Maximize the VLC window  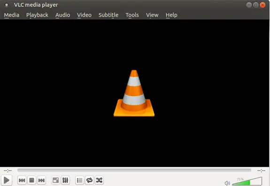coord(256,5)
